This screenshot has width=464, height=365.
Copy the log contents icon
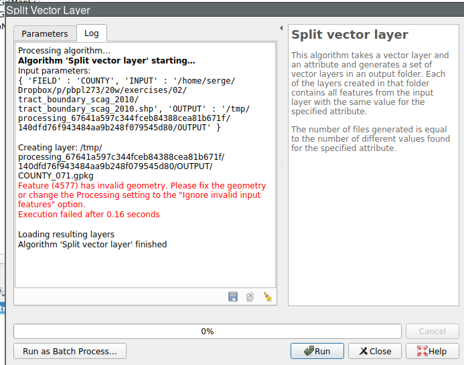250,297
